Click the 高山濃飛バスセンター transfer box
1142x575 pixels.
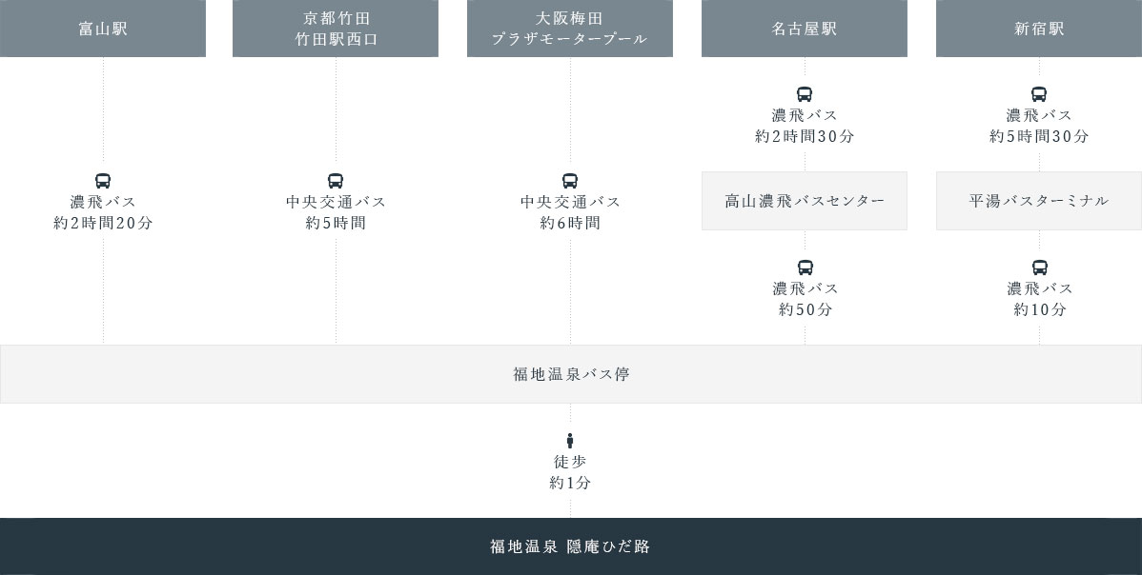(805, 201)
